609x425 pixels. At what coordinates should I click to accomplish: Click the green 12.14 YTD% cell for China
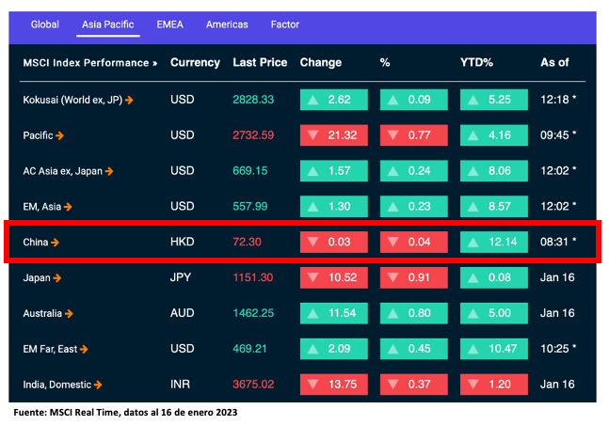click(493, 243)
